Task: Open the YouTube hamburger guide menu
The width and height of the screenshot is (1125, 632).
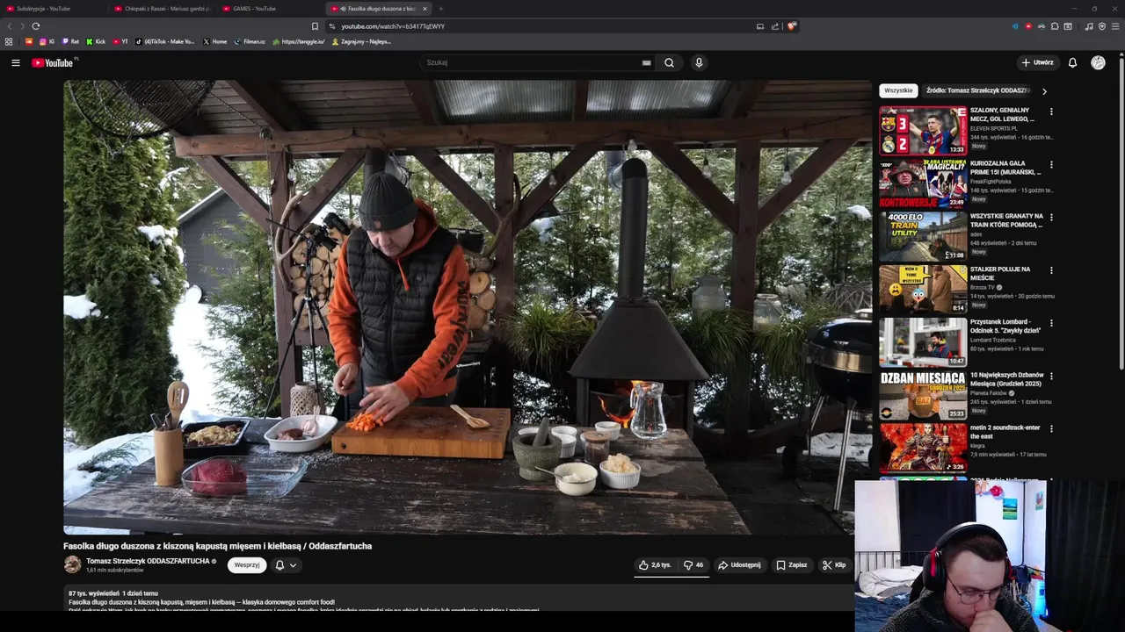Action: coord(15,62)
